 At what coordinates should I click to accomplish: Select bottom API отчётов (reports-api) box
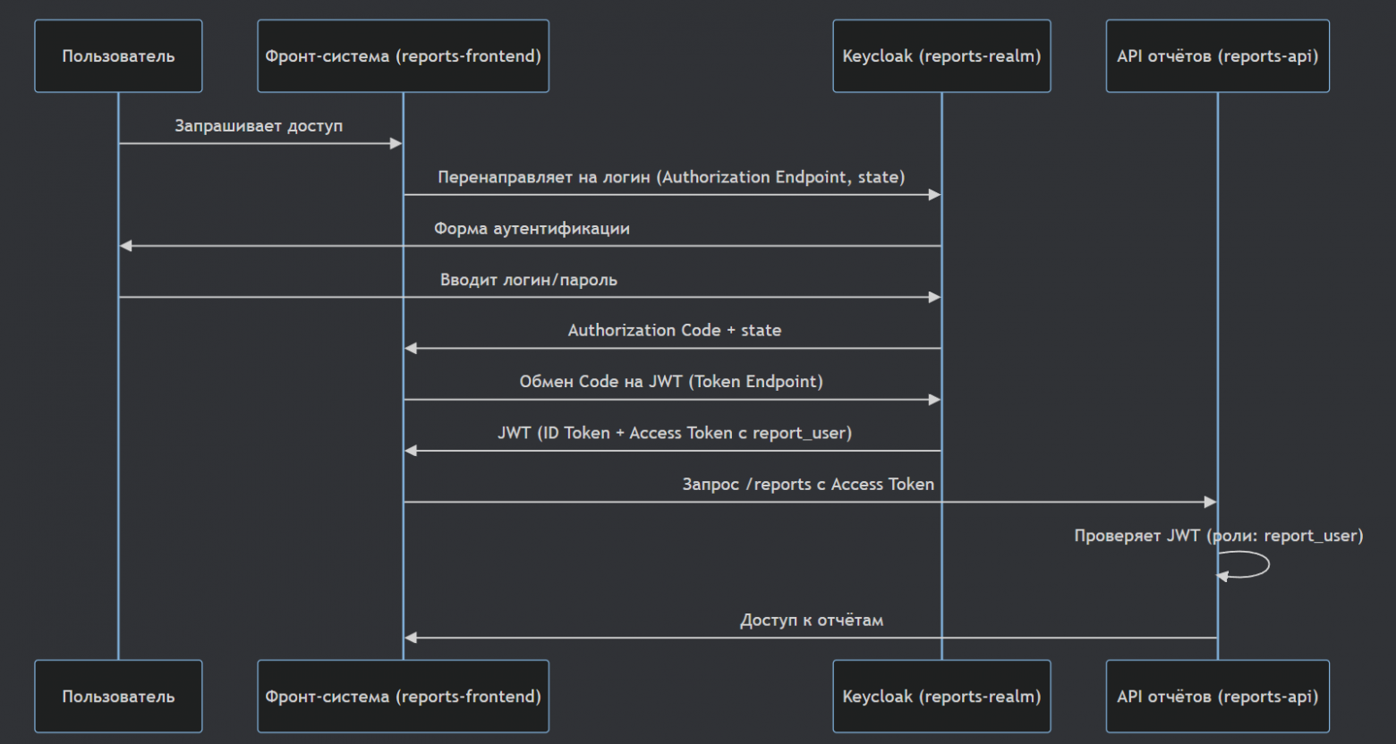[x=1217, y=697]
